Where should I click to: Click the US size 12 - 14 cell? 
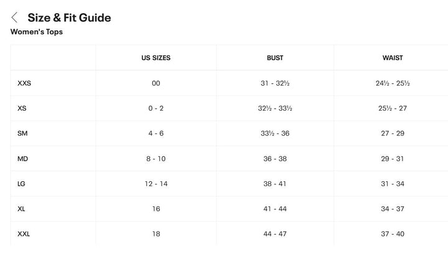pyautogui.click(x=156, y=184)
